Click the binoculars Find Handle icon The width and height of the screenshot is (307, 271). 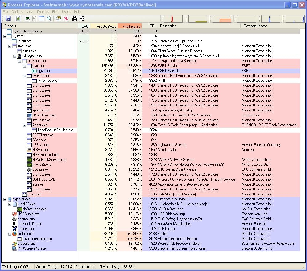click(x=75, y=19)
